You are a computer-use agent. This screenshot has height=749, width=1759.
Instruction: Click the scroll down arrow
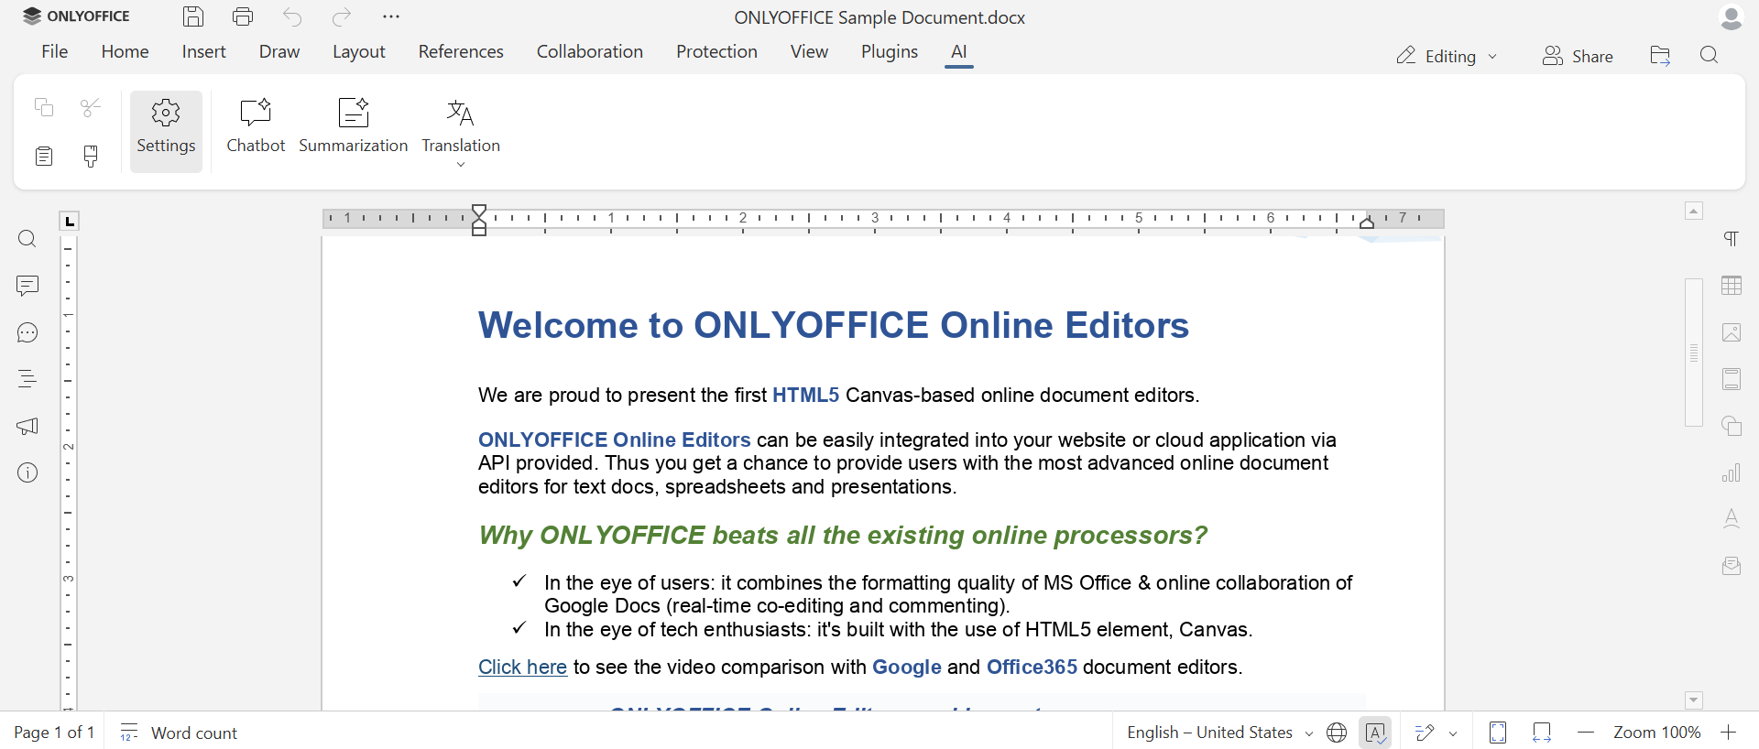[1694, 700]
